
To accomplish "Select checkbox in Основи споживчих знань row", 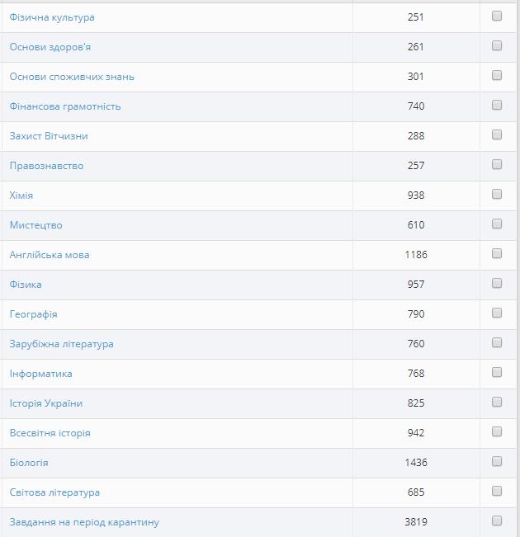I will (x=497, y=75).
